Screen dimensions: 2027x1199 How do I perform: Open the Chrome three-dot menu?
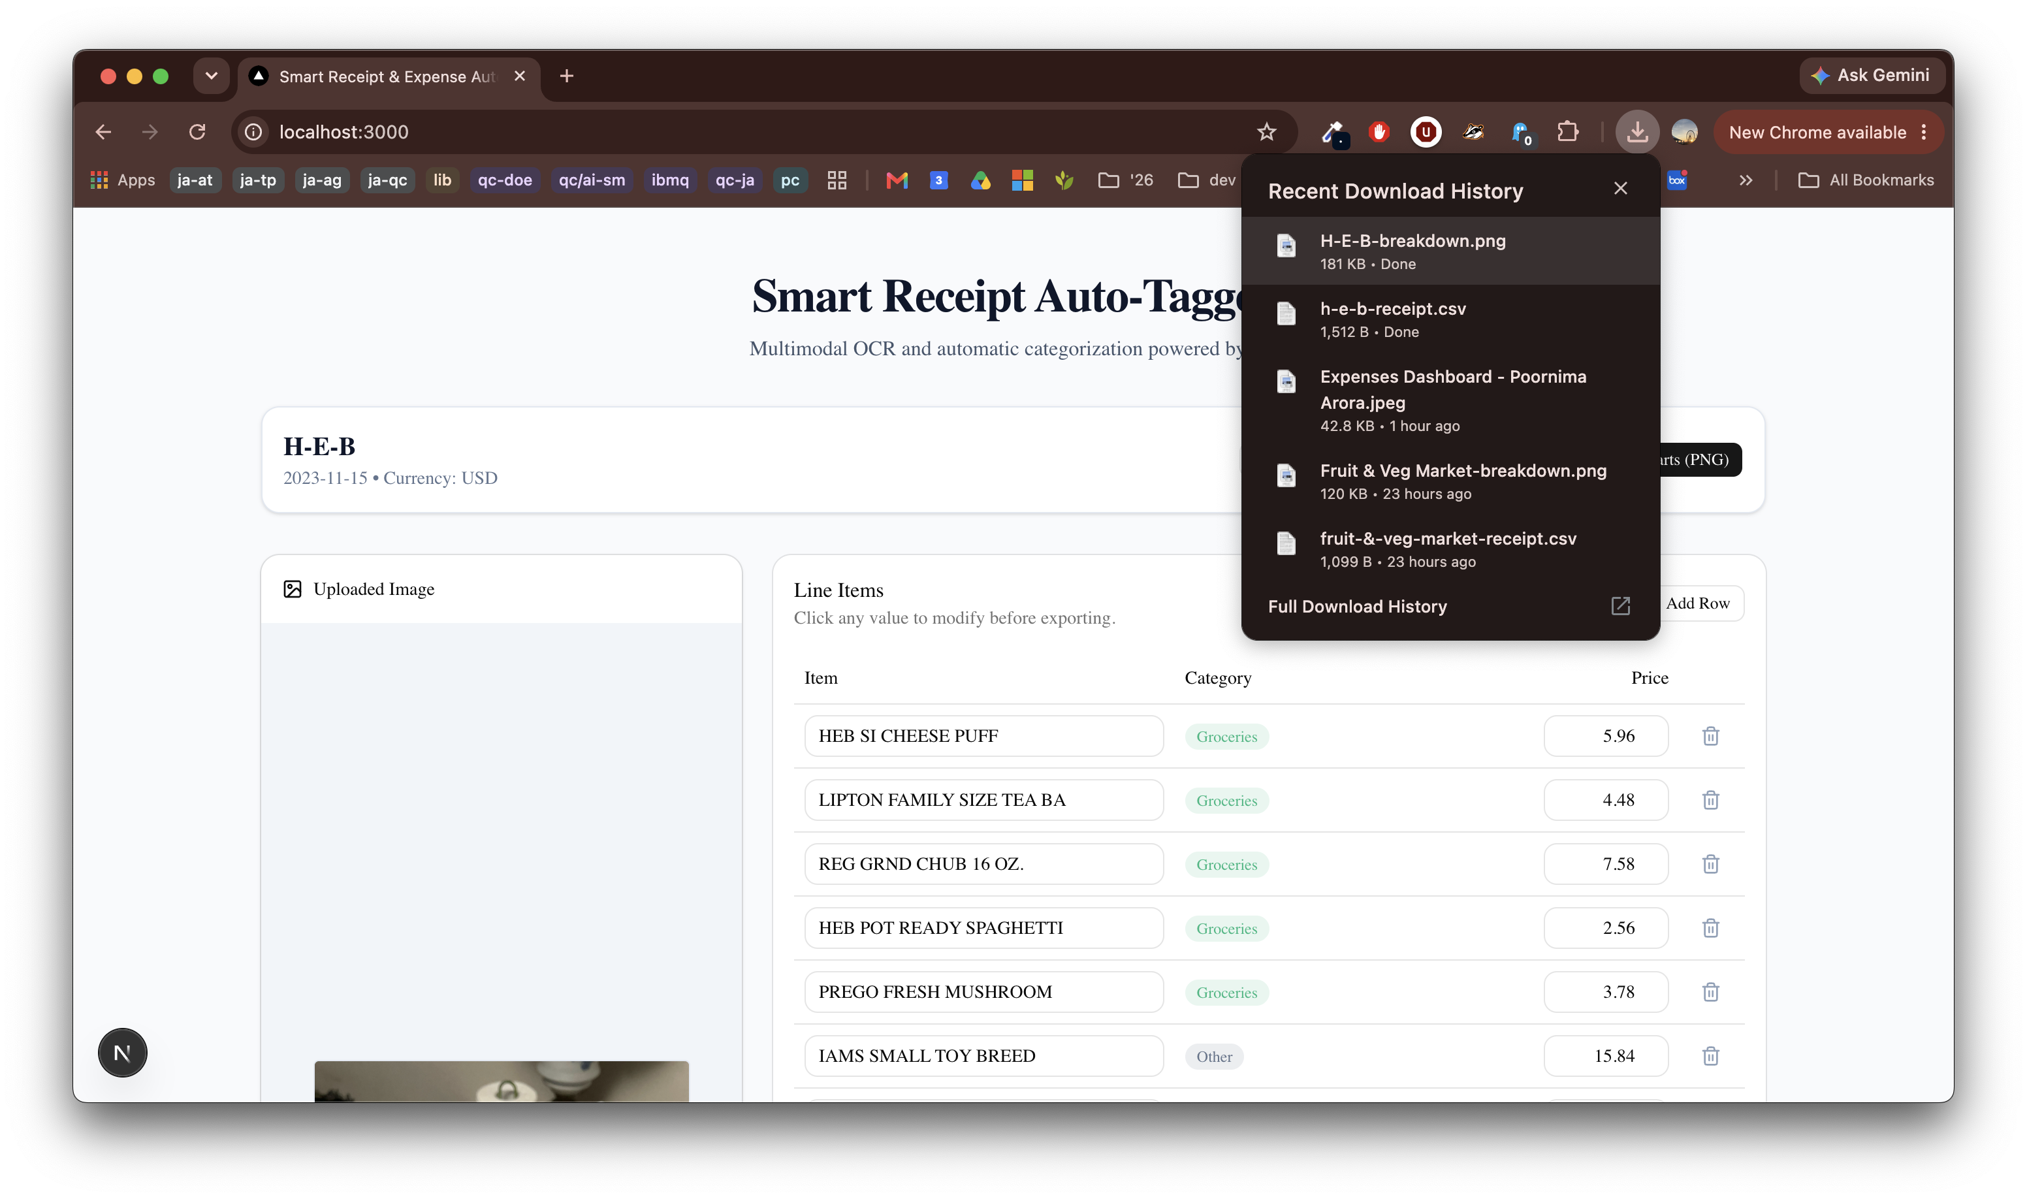(1924, 132)
